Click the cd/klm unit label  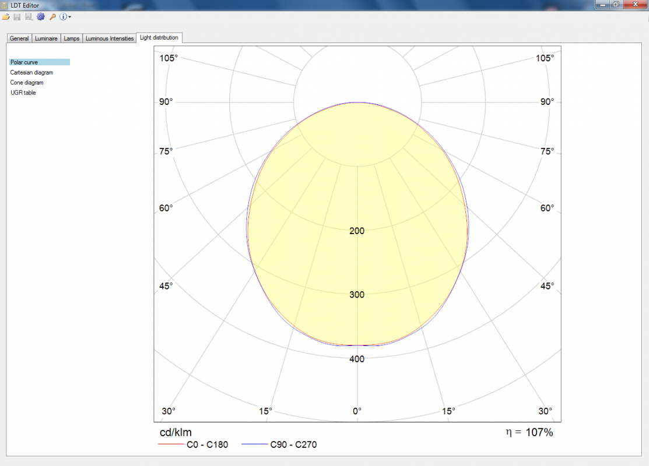tap(176, 433)
